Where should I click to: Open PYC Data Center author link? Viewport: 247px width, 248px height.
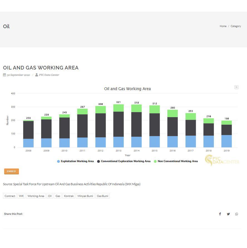49,75
